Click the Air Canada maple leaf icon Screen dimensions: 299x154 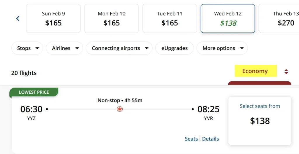[x=120, y=109]
